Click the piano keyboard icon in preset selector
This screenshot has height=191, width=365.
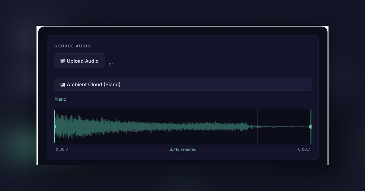coord(63,85)
